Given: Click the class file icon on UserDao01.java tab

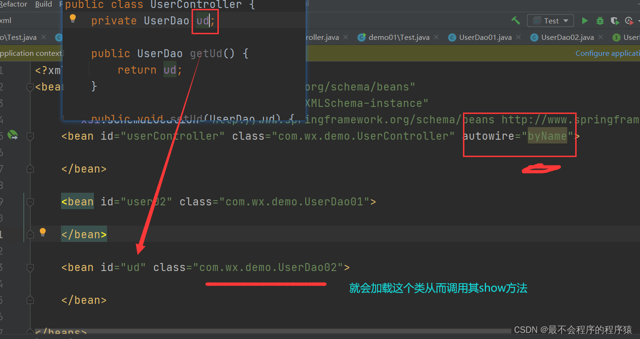Looking at the screenshot, I should pyautogui.click(x=452, y=38).
